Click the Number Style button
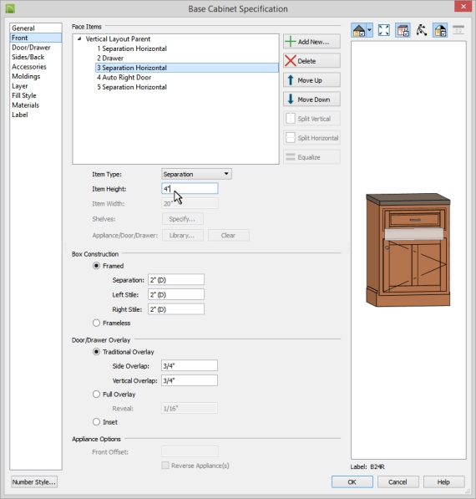The width and height of the screenshot is (476, 499). [x=34, y=481]
